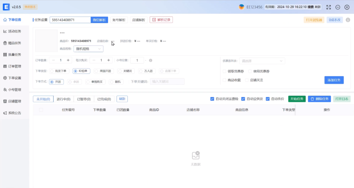Tick the 使用优惠券 checkbox
354x188 pixels.
[250, 71]
